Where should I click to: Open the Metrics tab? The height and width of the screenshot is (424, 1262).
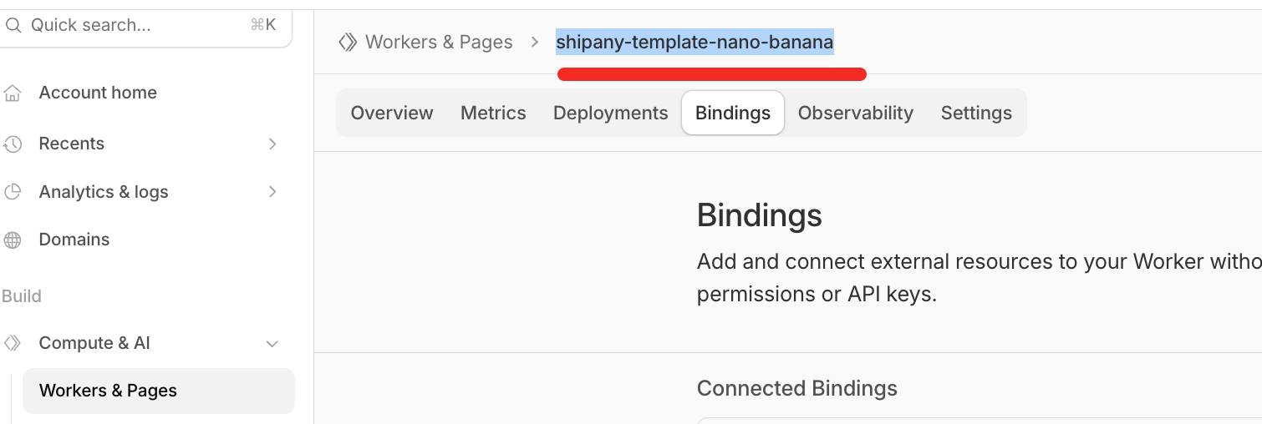493,113
